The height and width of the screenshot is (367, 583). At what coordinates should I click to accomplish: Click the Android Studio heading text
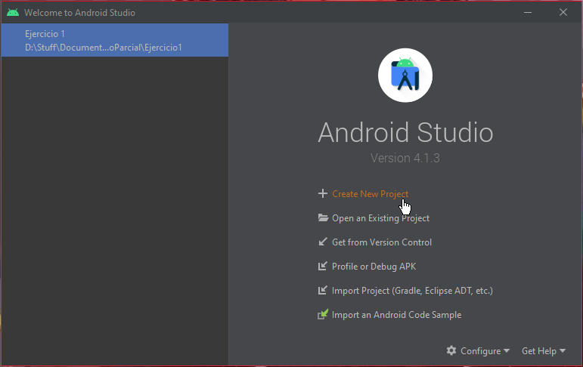[x=405, y=132]
